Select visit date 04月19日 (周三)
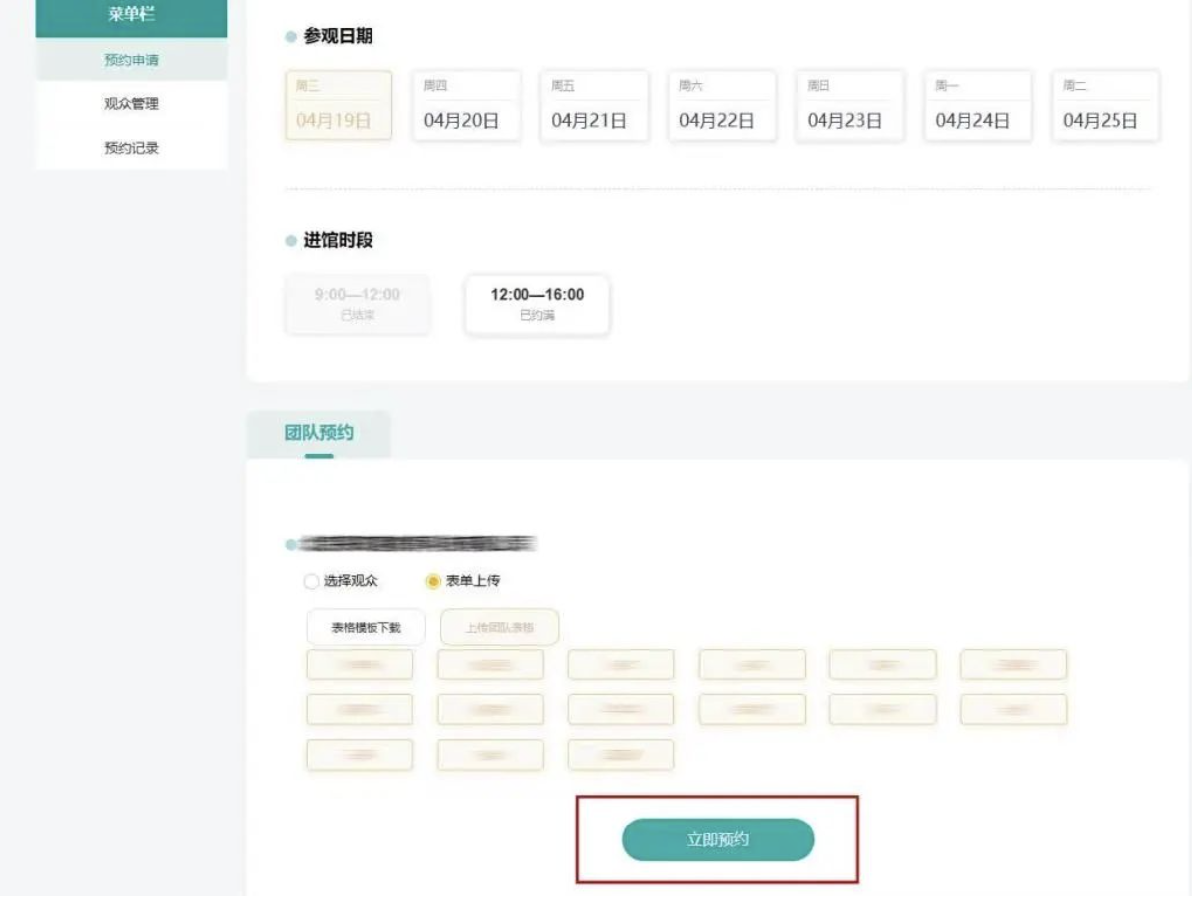 339,105
